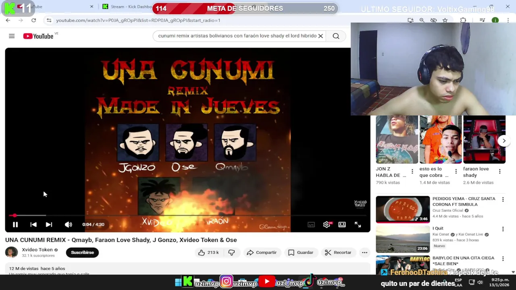Open options for the esto es lo que cobra short

(456, 172)
